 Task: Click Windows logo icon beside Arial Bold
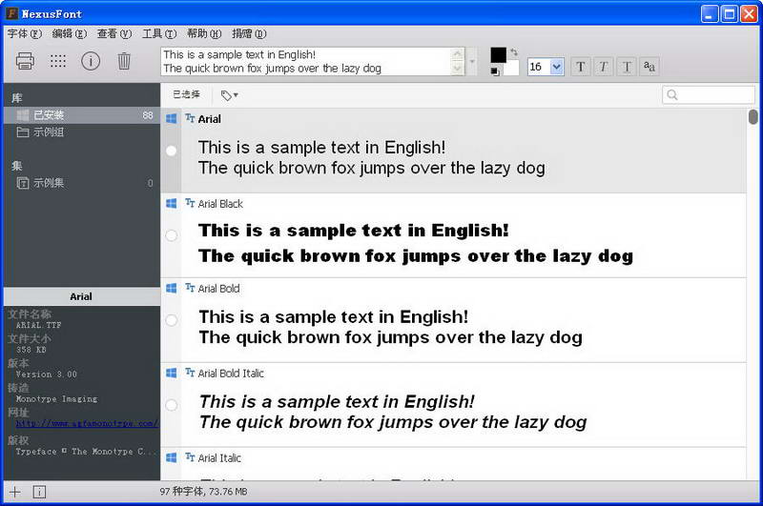172,288
